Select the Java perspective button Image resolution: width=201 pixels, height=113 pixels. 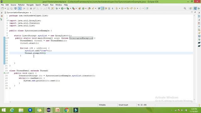195,8
